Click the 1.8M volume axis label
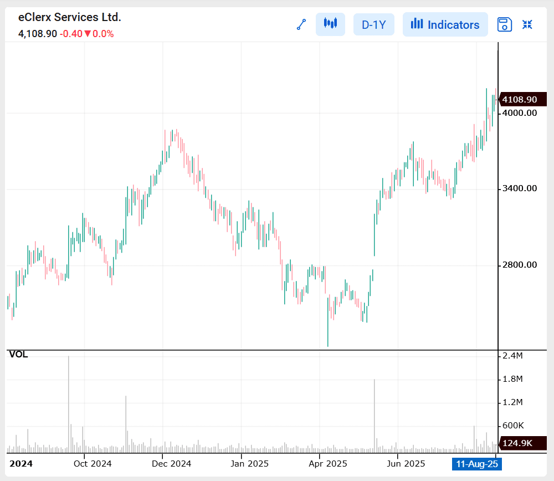Image resolution: width=554 pixels, height=481 pixels. click(x=512, y=379)
